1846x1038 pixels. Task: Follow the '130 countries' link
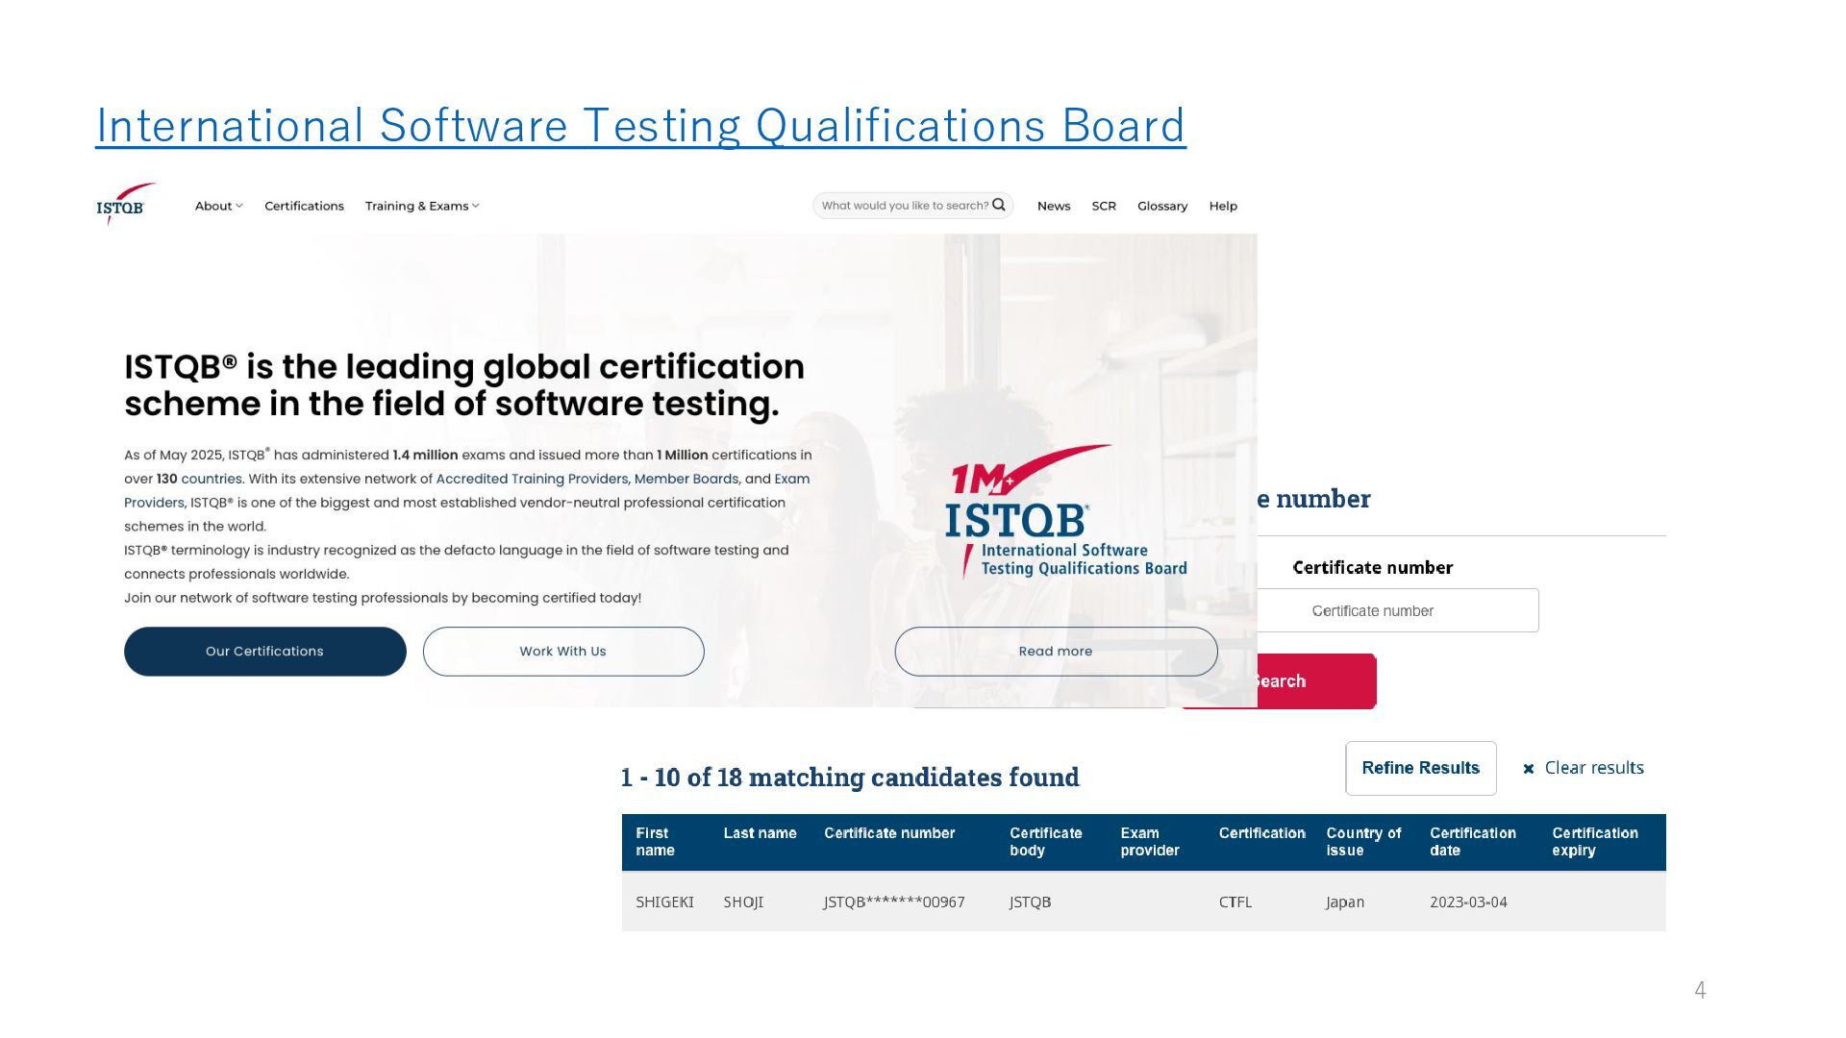pyautogui.click(x=199, y=479)
